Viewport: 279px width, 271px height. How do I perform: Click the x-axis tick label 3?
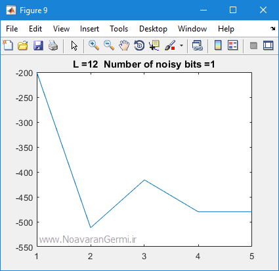click(144, 257)
